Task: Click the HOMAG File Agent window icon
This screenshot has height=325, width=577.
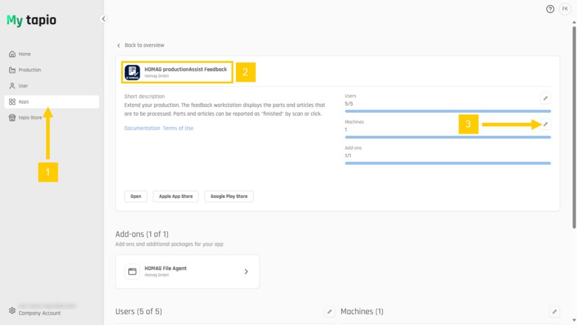Action: pos(132,271)
